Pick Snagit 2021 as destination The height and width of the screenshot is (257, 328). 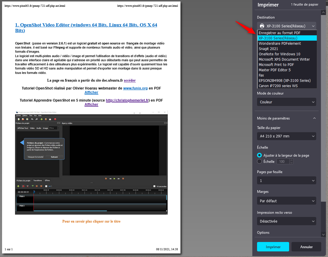(x=287, y=49)
